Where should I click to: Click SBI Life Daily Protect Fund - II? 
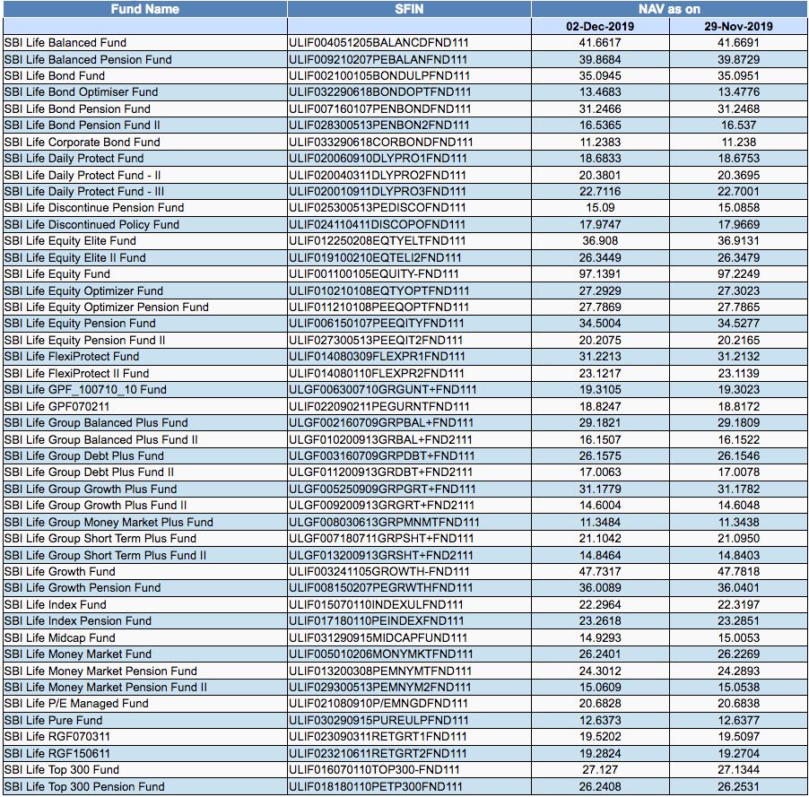tap(83, 175)
